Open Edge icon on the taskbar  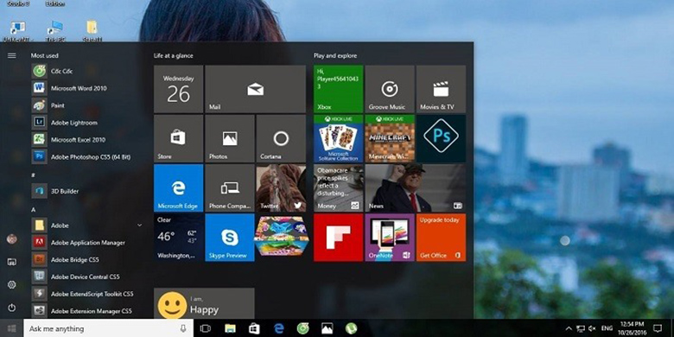(278, 328)
